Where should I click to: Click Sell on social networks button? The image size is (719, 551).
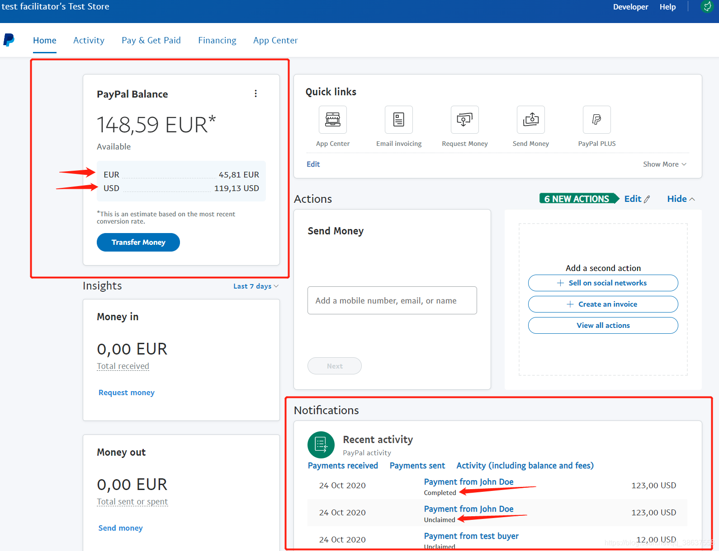603,283
